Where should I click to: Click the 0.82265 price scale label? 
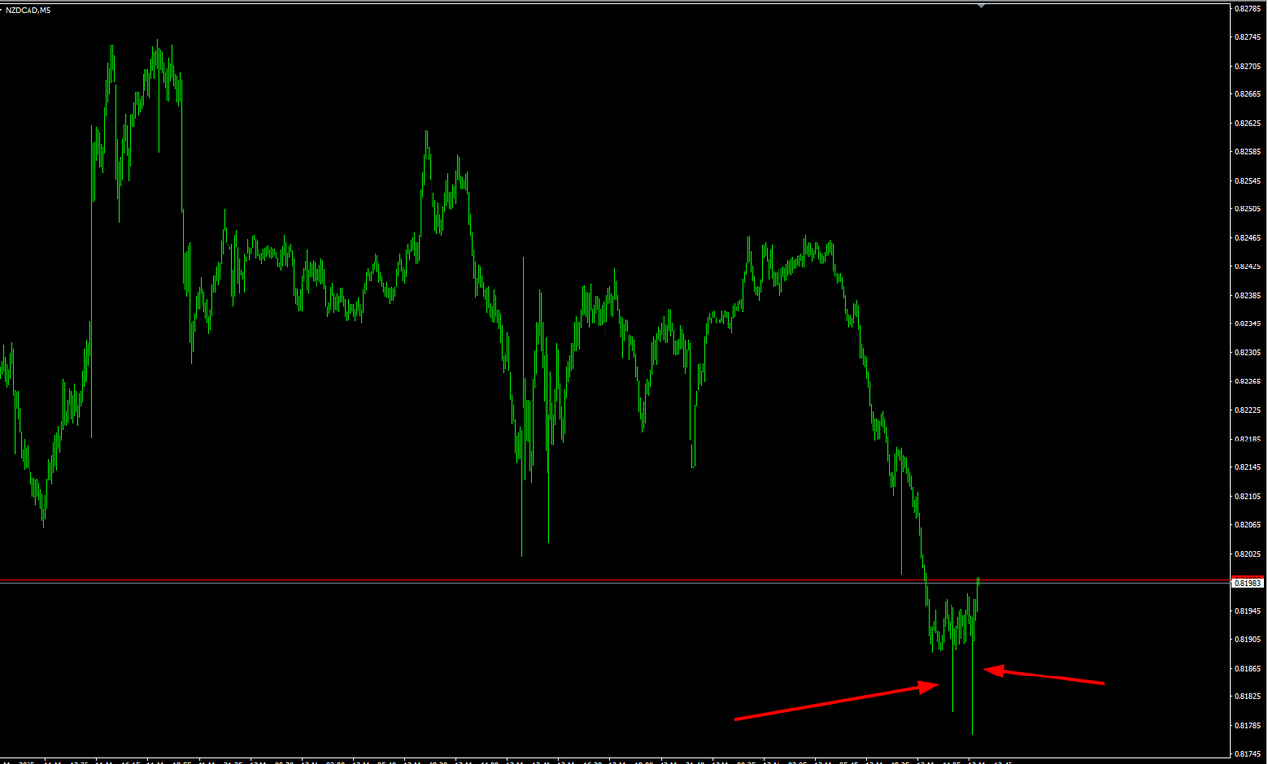click(x=1247, y=382)
